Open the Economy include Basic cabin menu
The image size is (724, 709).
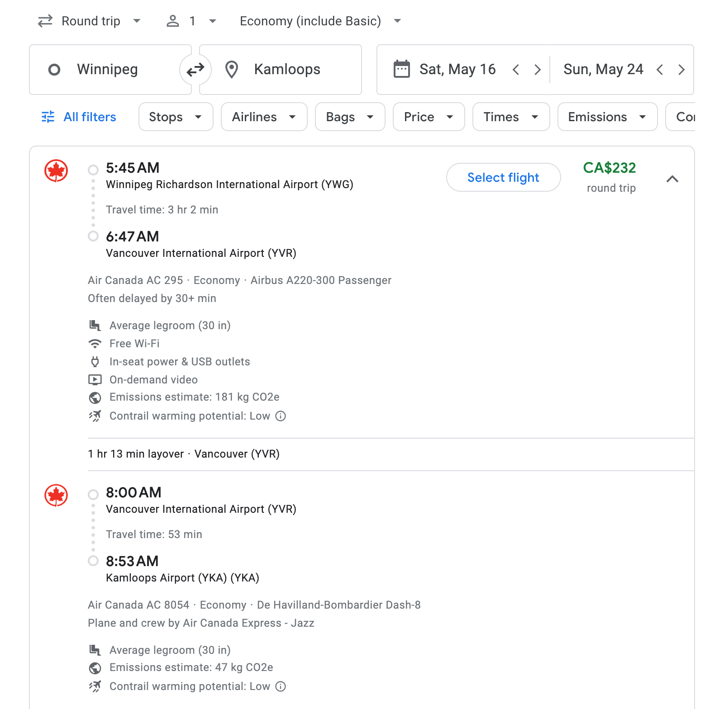tap(319, 21)
